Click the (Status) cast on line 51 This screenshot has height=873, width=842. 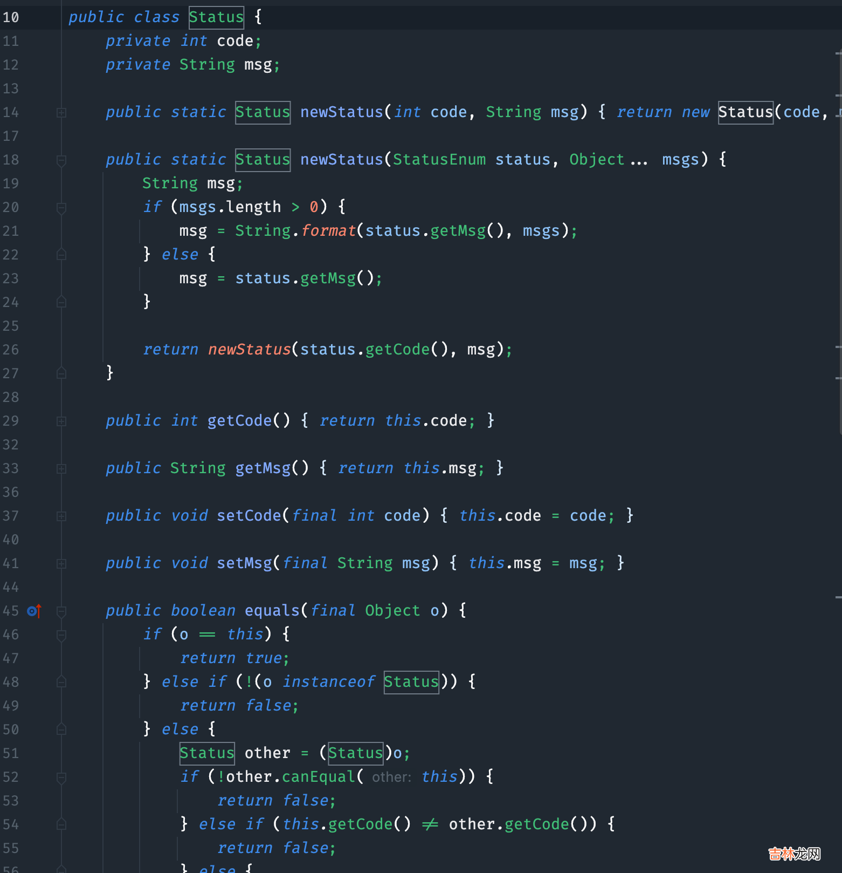356,753
